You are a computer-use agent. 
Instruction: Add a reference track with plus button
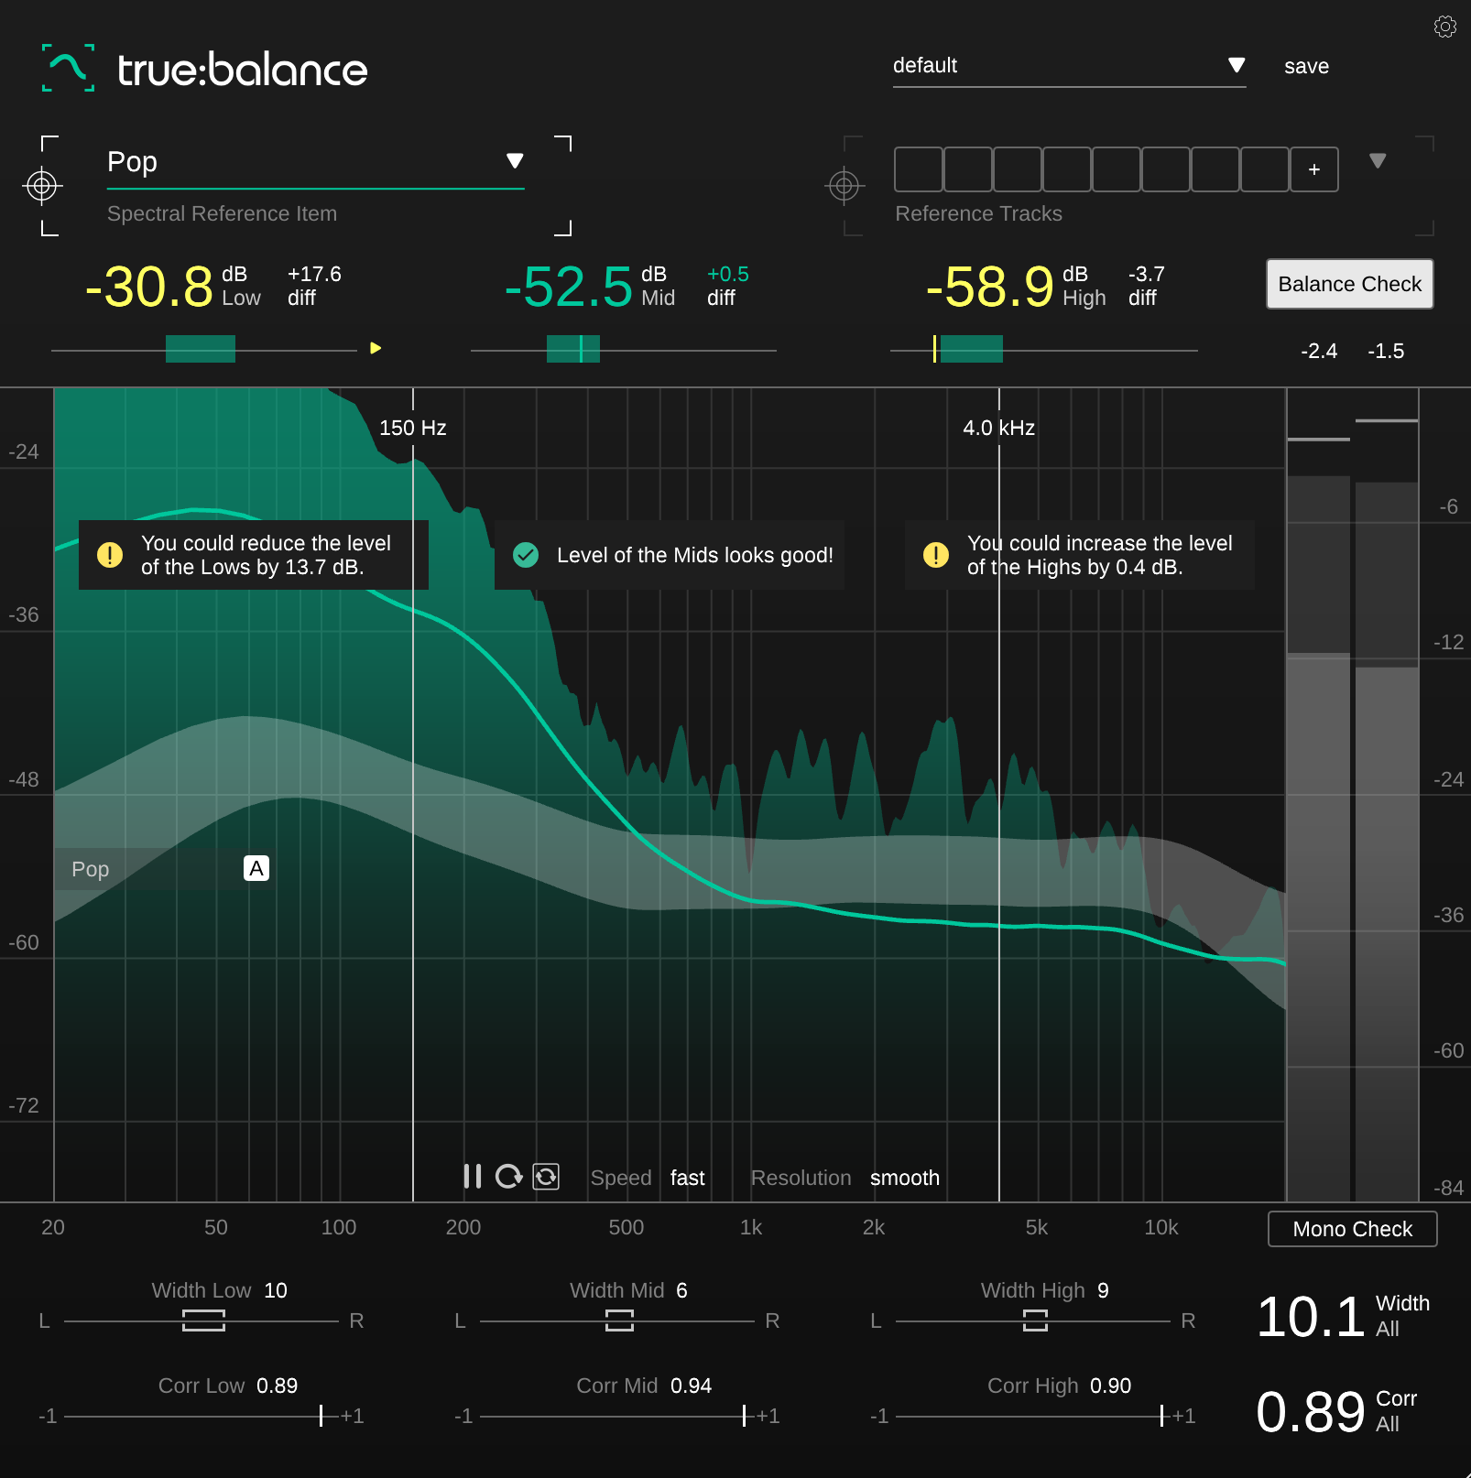1314,169
